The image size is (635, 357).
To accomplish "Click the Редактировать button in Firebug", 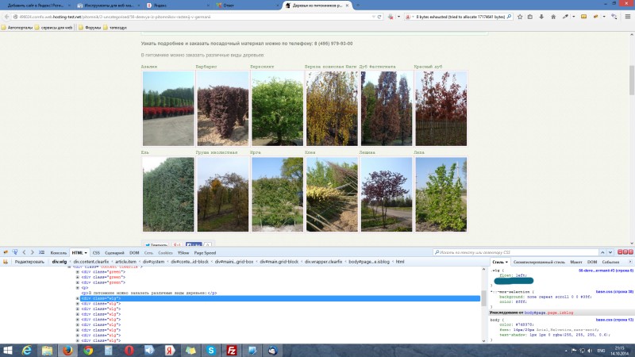I will coord(29,262).
